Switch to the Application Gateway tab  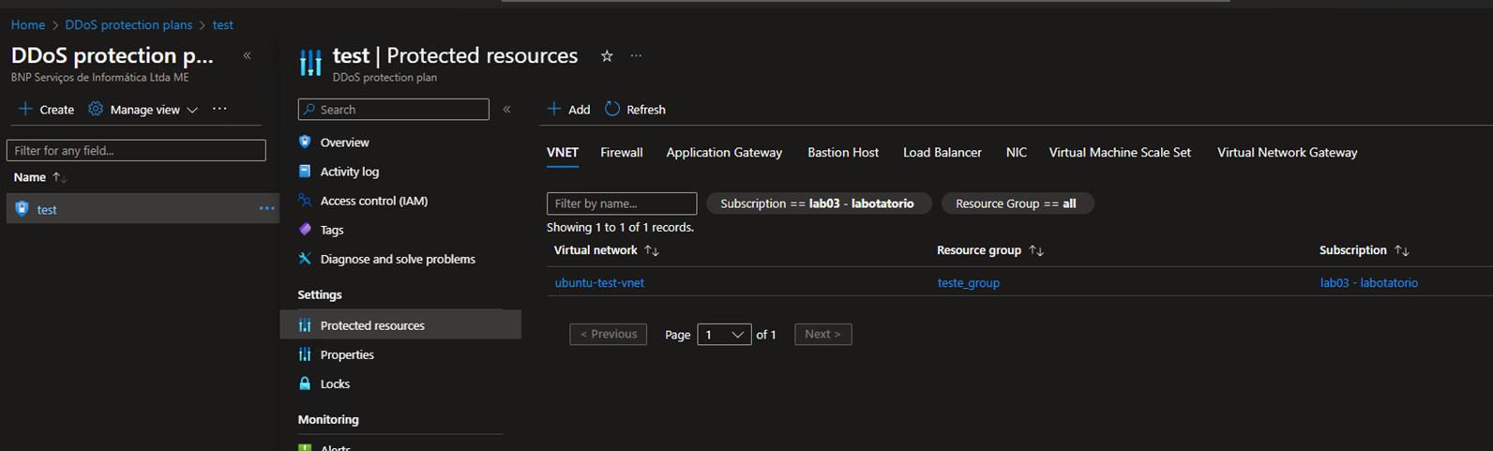(724, 152)
